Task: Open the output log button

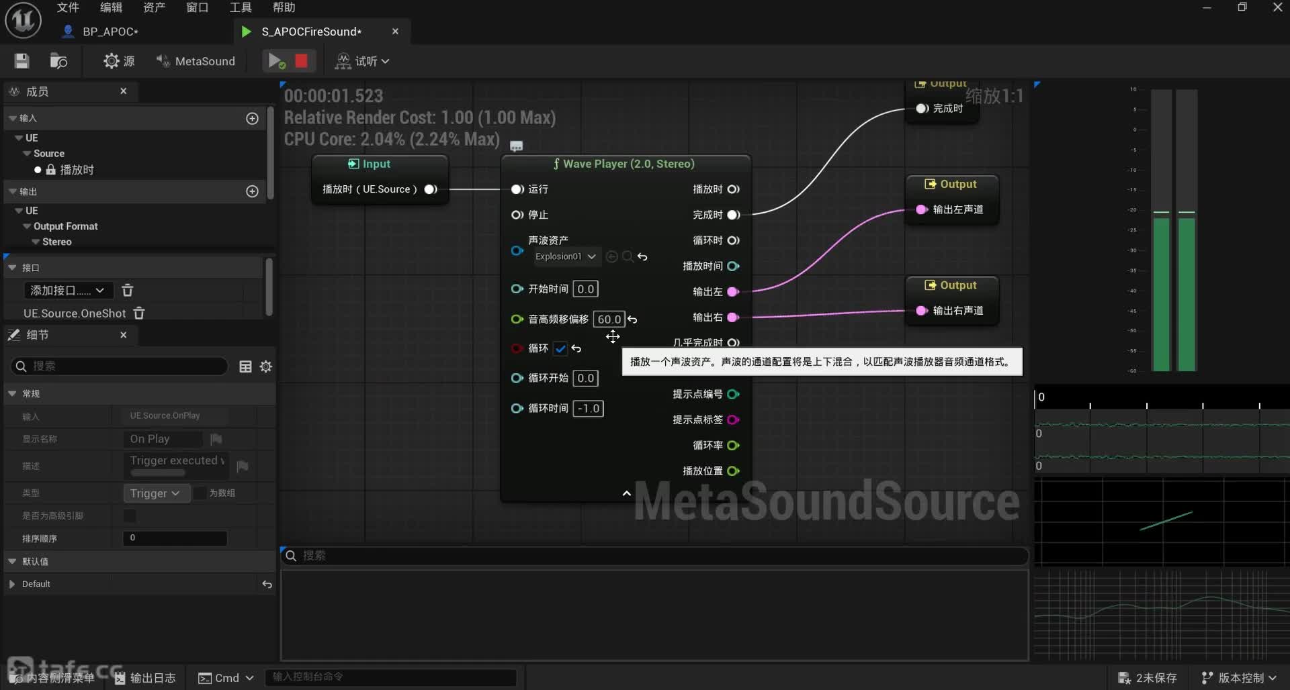Action: 145,678
